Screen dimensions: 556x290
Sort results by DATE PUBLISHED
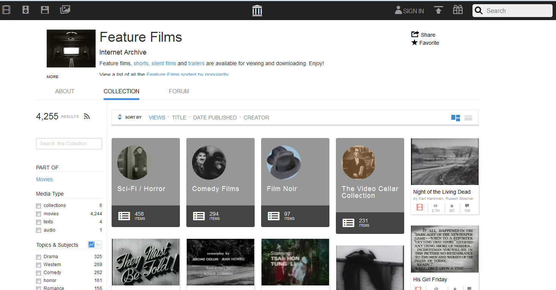pyautogui.click(x=215, y=118)
